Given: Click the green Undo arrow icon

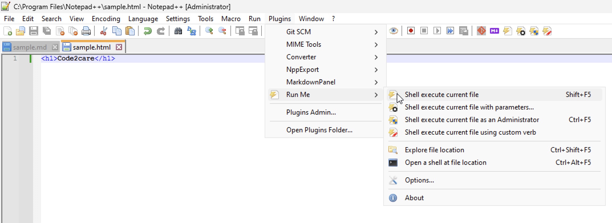Looking at the screenshot, I should tap(147, 31).
